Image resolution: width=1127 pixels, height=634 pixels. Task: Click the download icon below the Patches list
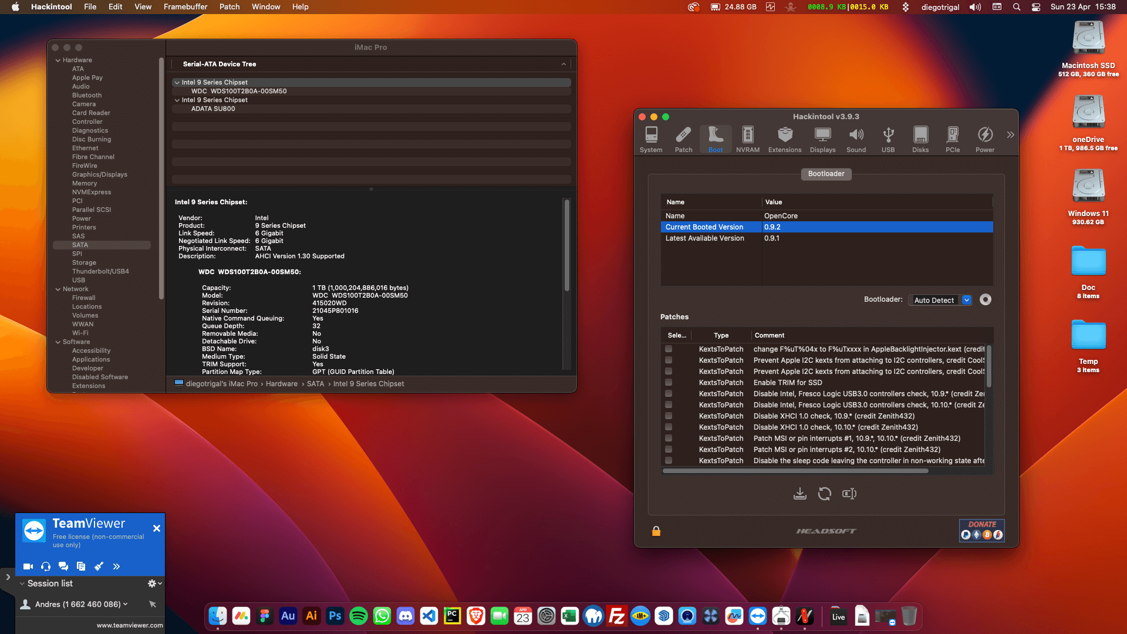coord(799,494)
